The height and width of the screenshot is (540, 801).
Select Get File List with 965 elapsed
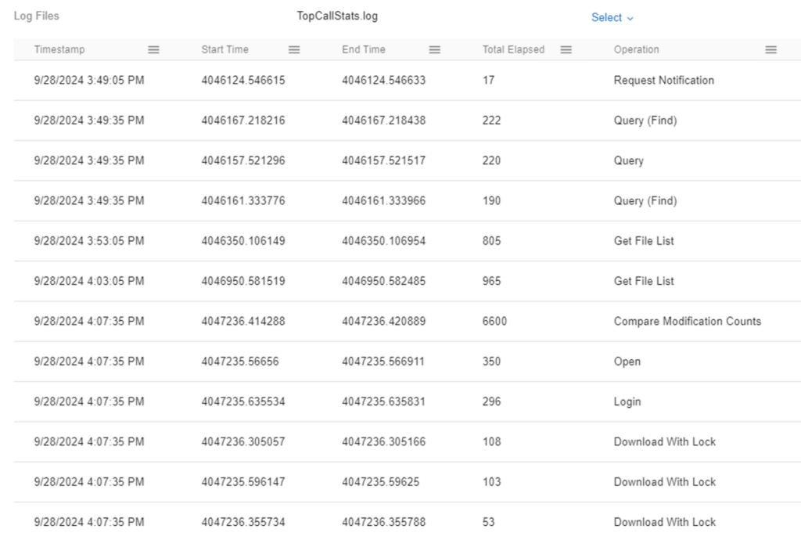click(644, 281)
